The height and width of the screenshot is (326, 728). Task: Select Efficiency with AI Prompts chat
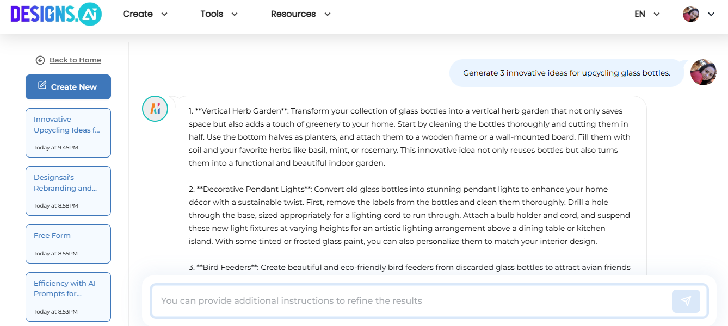pyautogui.click(x=68, y=297)
